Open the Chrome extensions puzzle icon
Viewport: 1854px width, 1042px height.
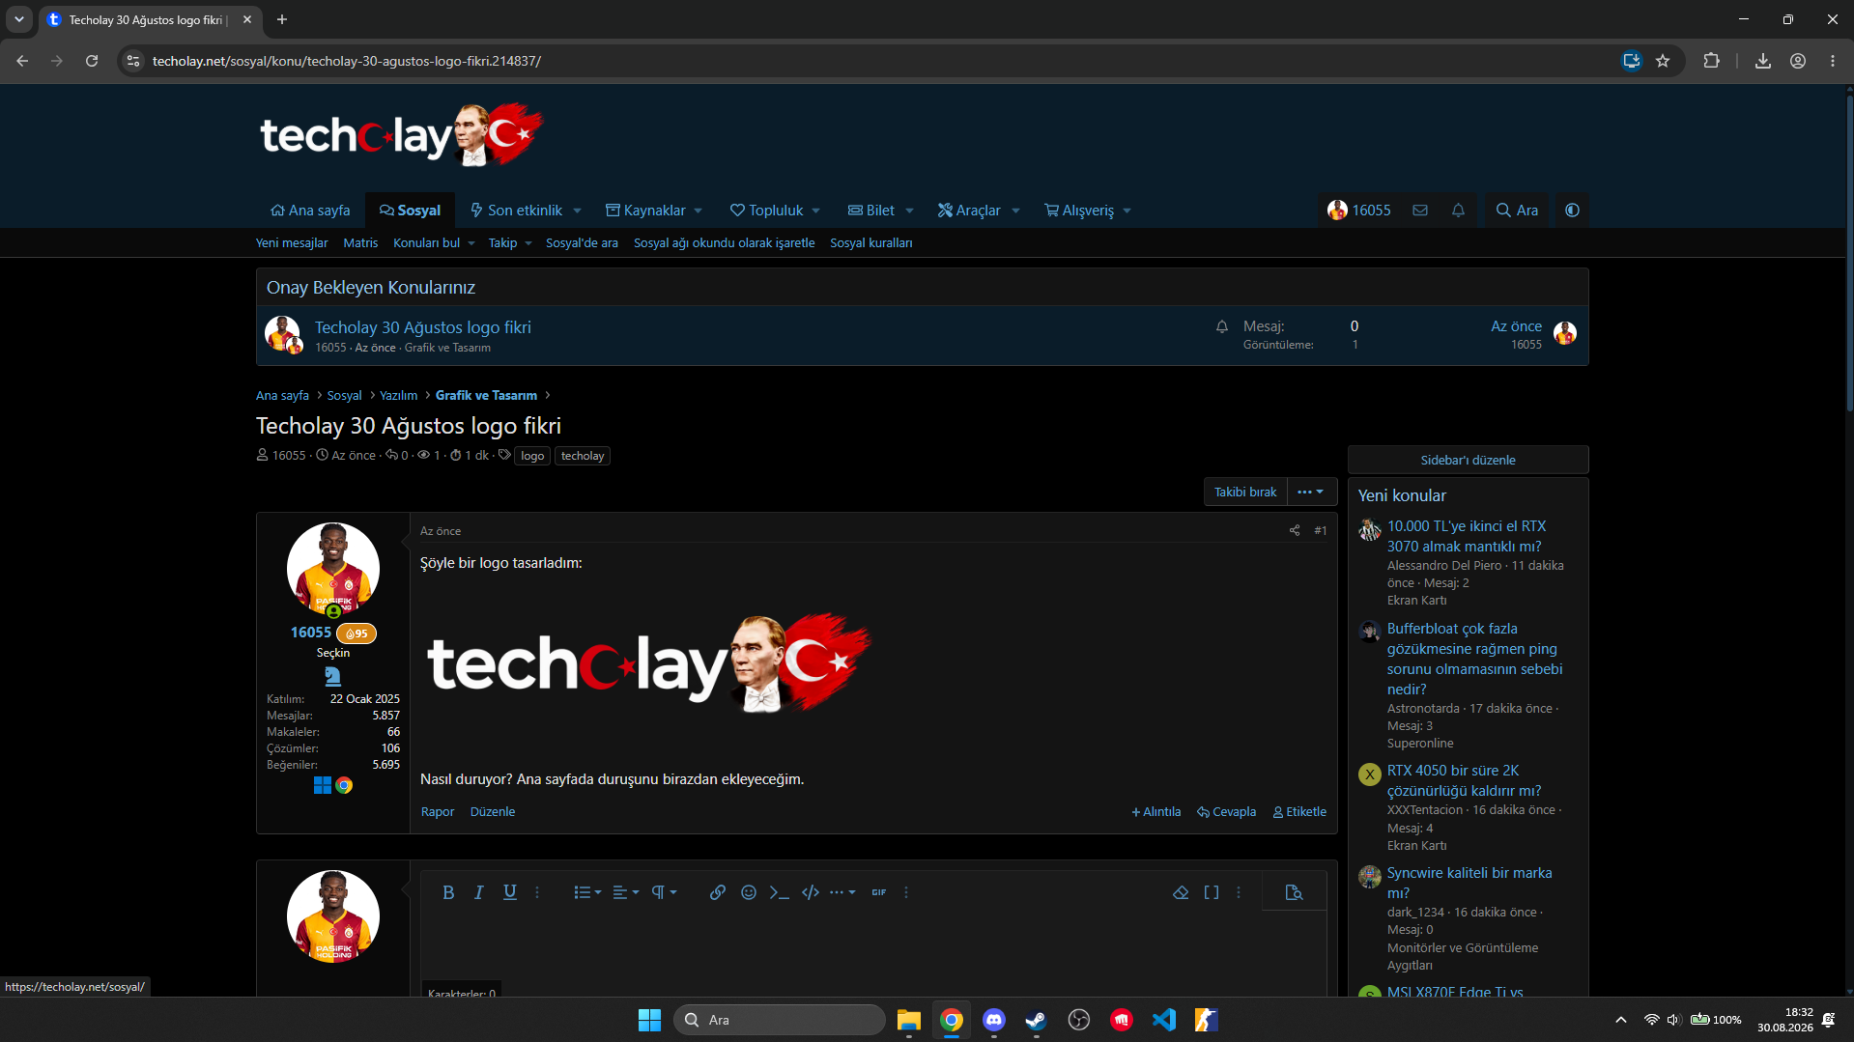tap(1711, 61)
